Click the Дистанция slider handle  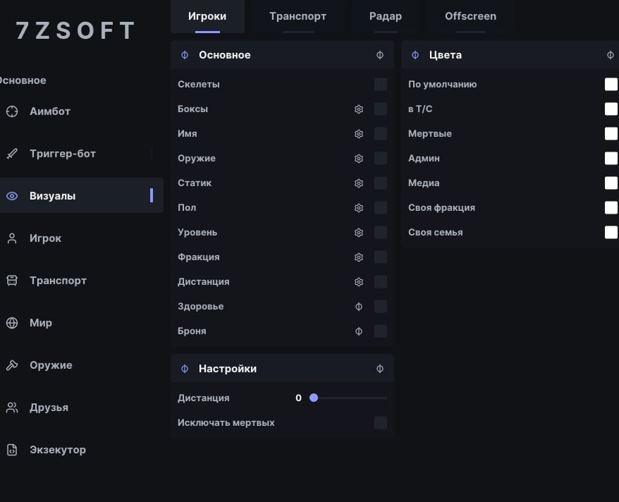pyautogui.click(x=314, y=398)
